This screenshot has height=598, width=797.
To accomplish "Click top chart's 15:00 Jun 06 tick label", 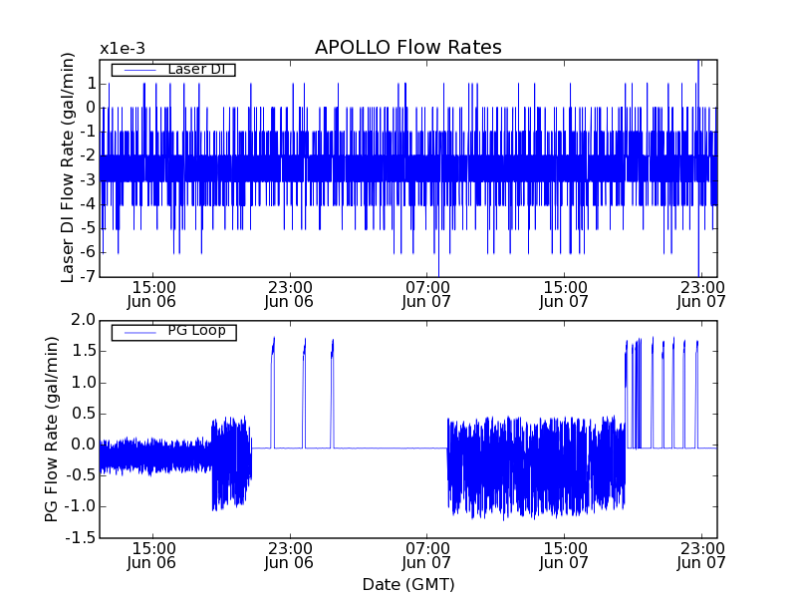I will click(152, 294).
